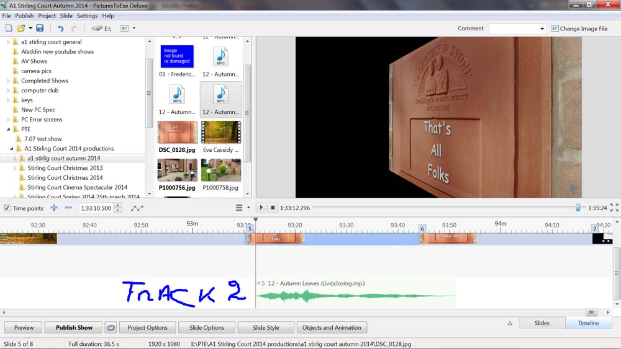Expand the Completed Shows folder

click(x=8, y=81)
